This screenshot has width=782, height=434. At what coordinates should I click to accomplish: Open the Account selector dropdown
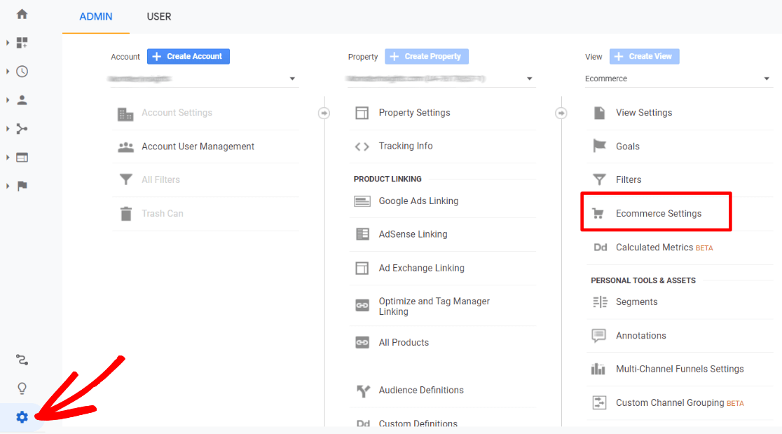205,79
